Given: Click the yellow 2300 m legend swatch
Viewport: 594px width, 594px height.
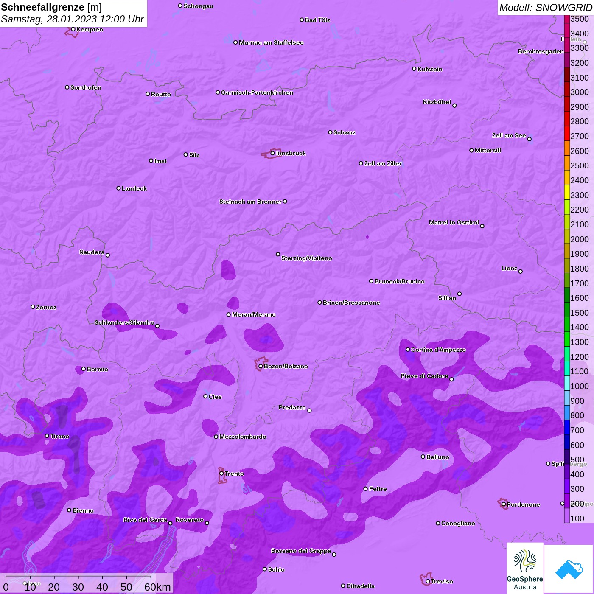Looking at the screenshot, I should point(567,192).
